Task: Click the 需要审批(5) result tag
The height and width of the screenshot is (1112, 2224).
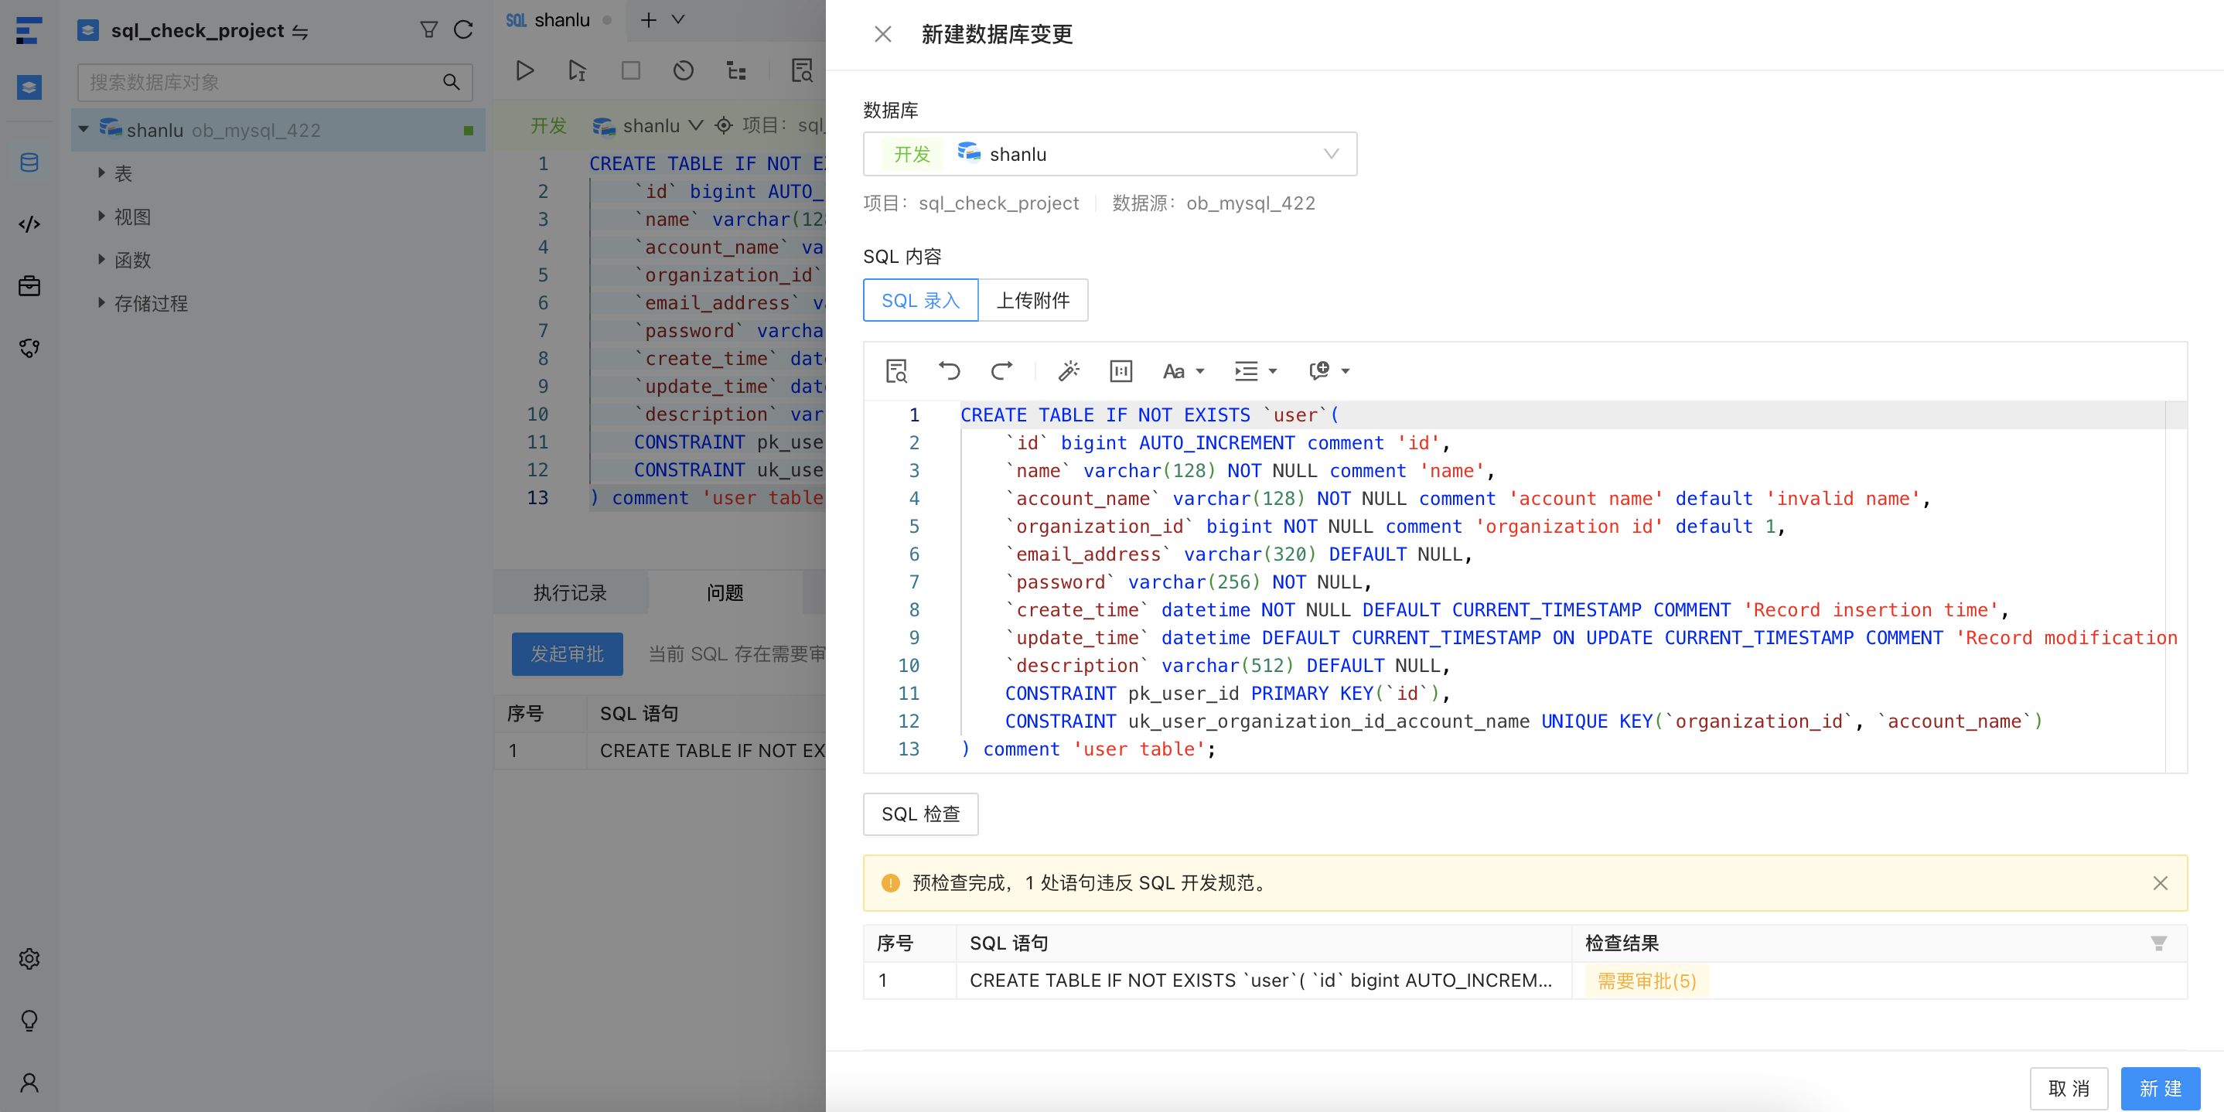Action: [1646, 981]
